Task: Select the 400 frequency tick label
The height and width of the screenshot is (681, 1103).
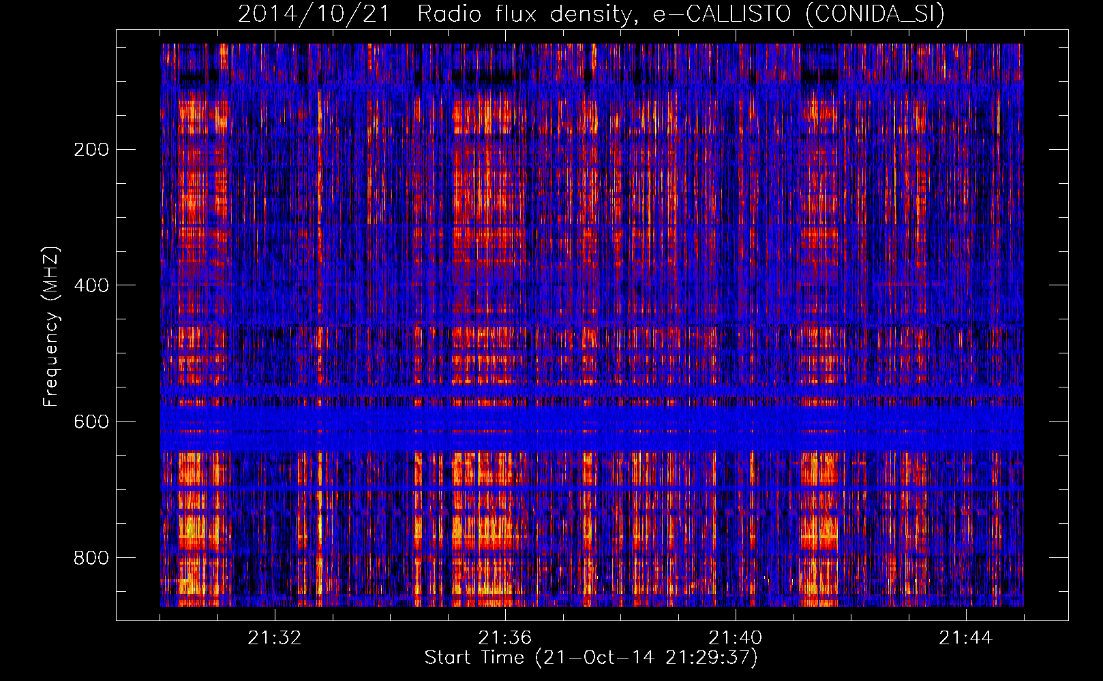Action: [91, 285]
